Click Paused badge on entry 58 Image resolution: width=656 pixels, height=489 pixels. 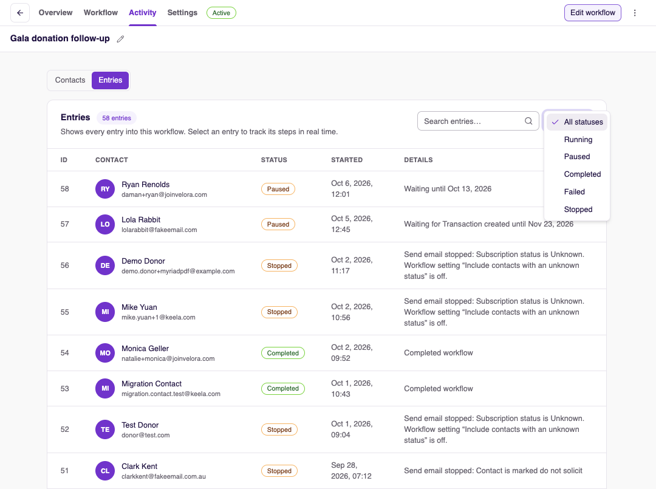[278, 189]
